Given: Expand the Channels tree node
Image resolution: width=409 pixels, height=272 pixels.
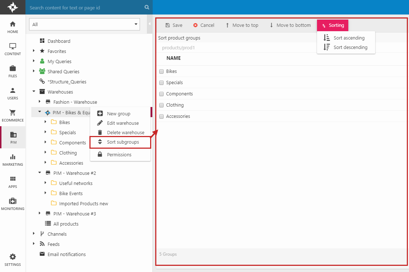Looking at the screenshot, I should 34,234.
